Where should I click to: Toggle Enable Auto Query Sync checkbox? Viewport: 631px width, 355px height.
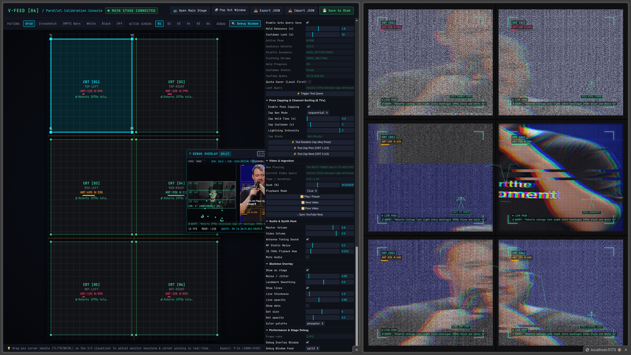click(x=307, y=23)
